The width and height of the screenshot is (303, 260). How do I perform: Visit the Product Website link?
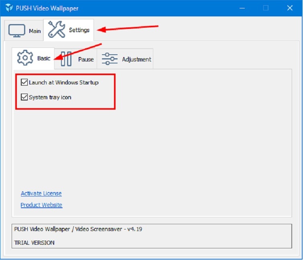pyautogui.click(x=41, y=205)
